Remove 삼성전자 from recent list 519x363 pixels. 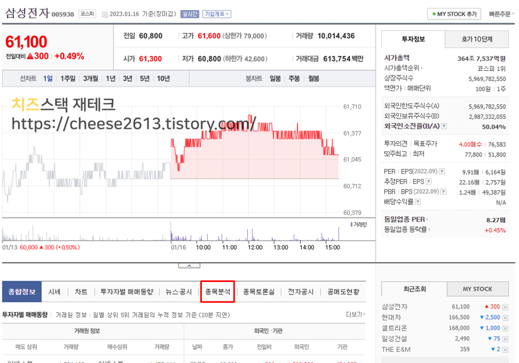[x=505, y=307]
